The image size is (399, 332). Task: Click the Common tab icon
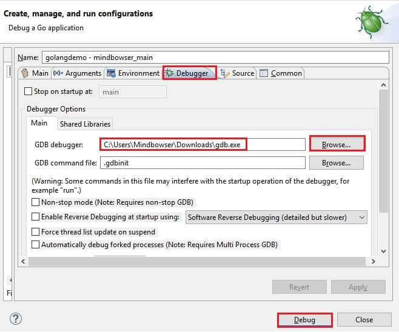[264, 73]
